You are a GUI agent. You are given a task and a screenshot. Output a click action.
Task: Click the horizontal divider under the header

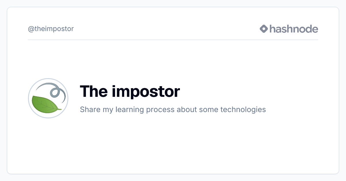click(173, 40)
